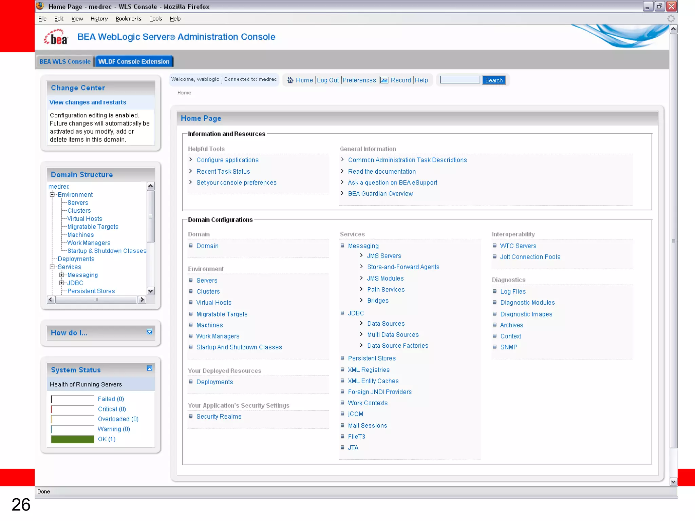Expand the Messaging tree node
This screenshot has width=695, height=521.
click(62, 275)
